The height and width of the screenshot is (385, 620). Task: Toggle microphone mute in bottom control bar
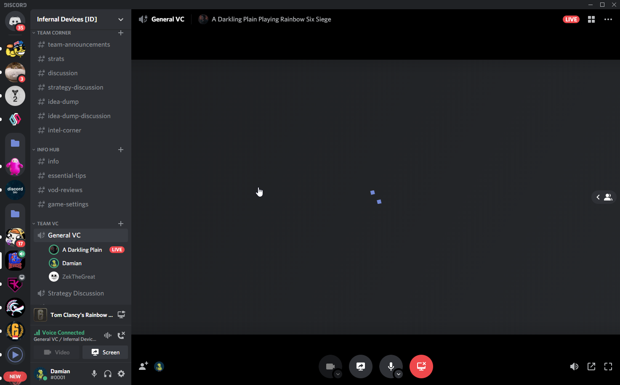coord(391,366)
